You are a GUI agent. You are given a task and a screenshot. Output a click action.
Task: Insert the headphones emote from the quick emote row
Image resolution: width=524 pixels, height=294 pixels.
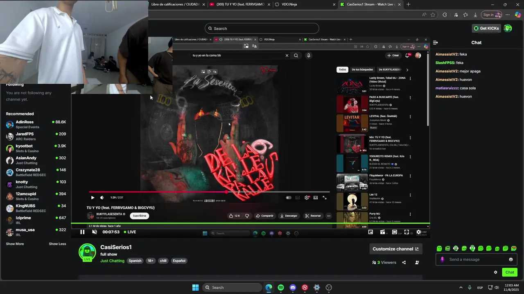[x=472, y=248]
